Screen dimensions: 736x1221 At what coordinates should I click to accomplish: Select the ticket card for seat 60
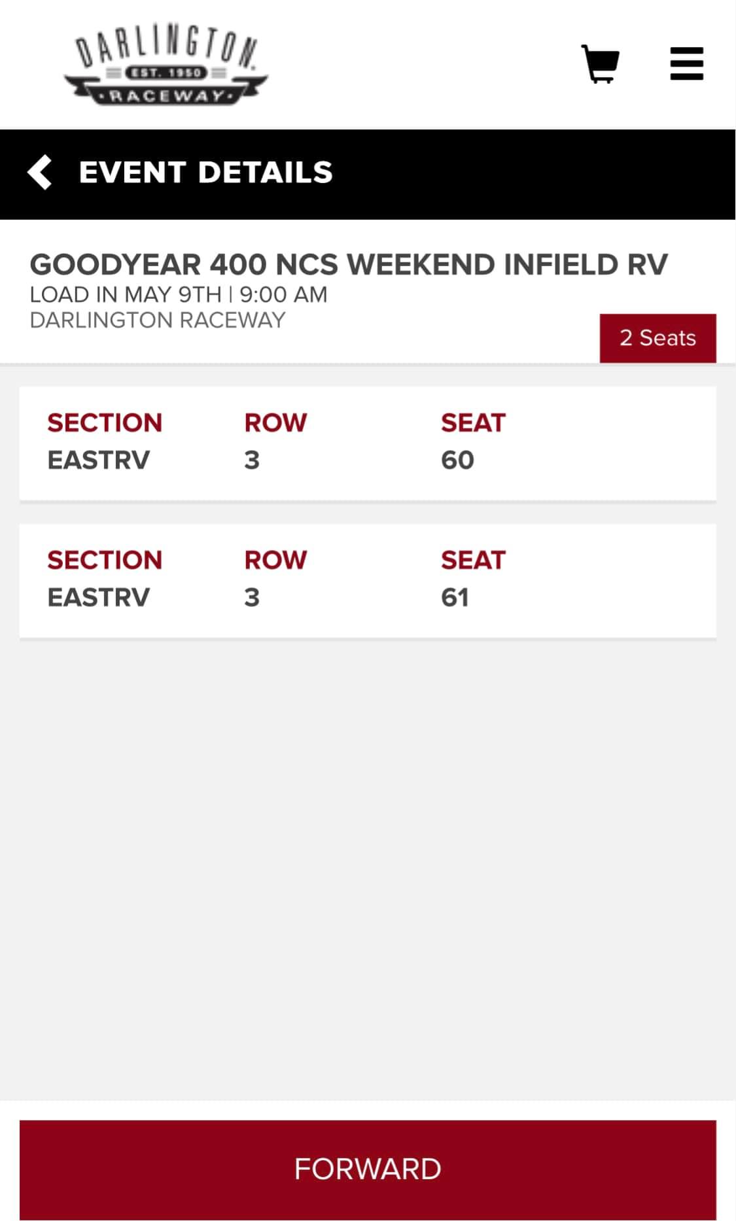pyautogui.click(x=368, y=443)
